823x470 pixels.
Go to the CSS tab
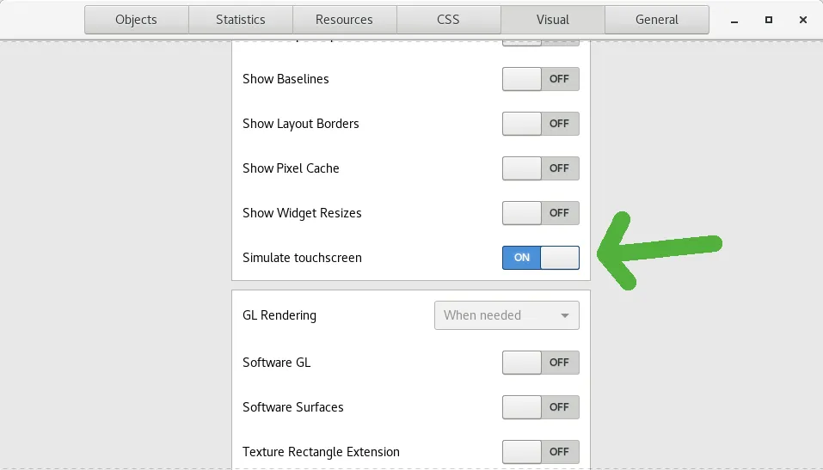448,20
